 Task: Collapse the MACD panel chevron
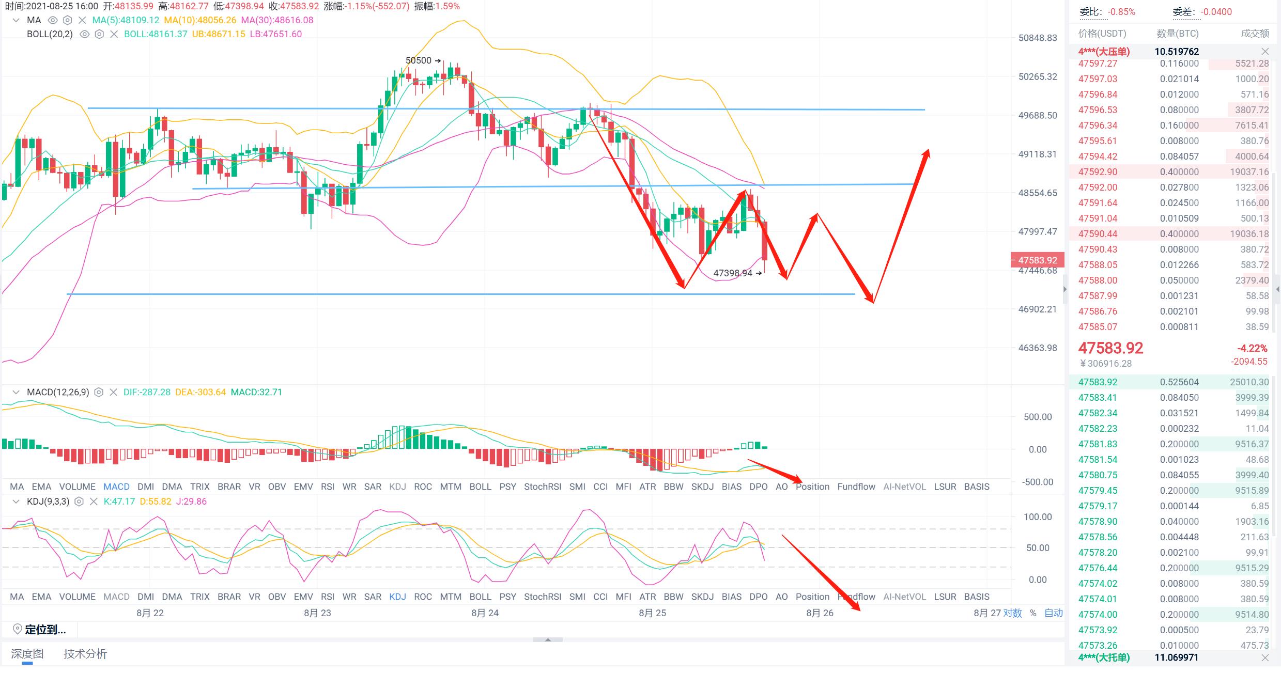16,392
